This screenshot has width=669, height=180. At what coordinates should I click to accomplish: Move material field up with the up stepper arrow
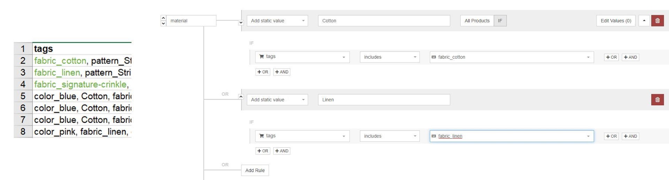[163, 18]
